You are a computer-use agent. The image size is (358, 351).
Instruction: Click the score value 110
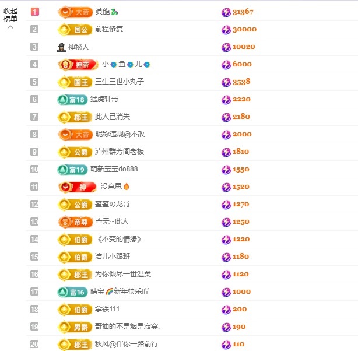[238, 345]
